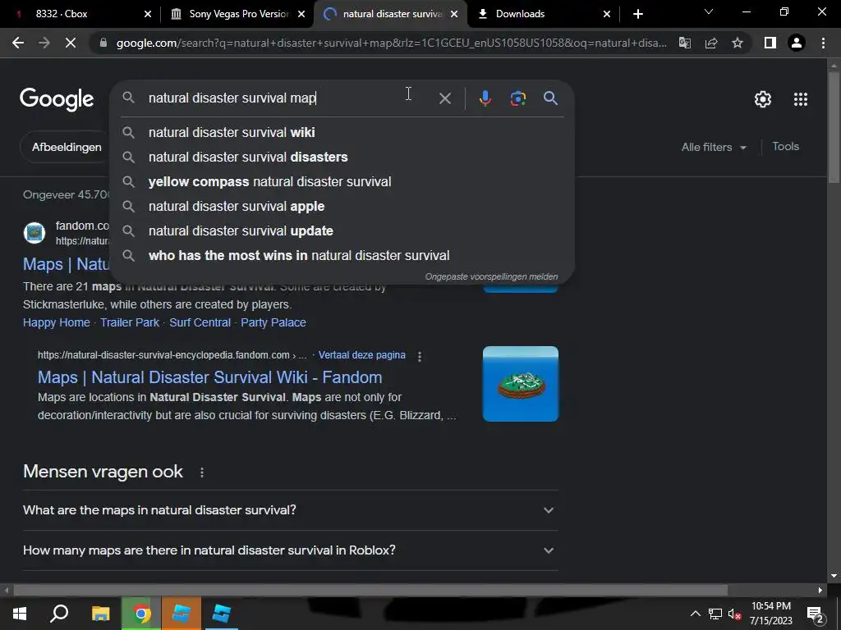The height and width of the screenshot is (630, 841).
Task: Open the Chrome three-dot menu
Action: [823, 43]
